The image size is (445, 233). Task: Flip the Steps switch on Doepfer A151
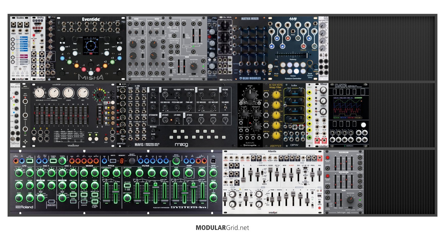point(122,139)
